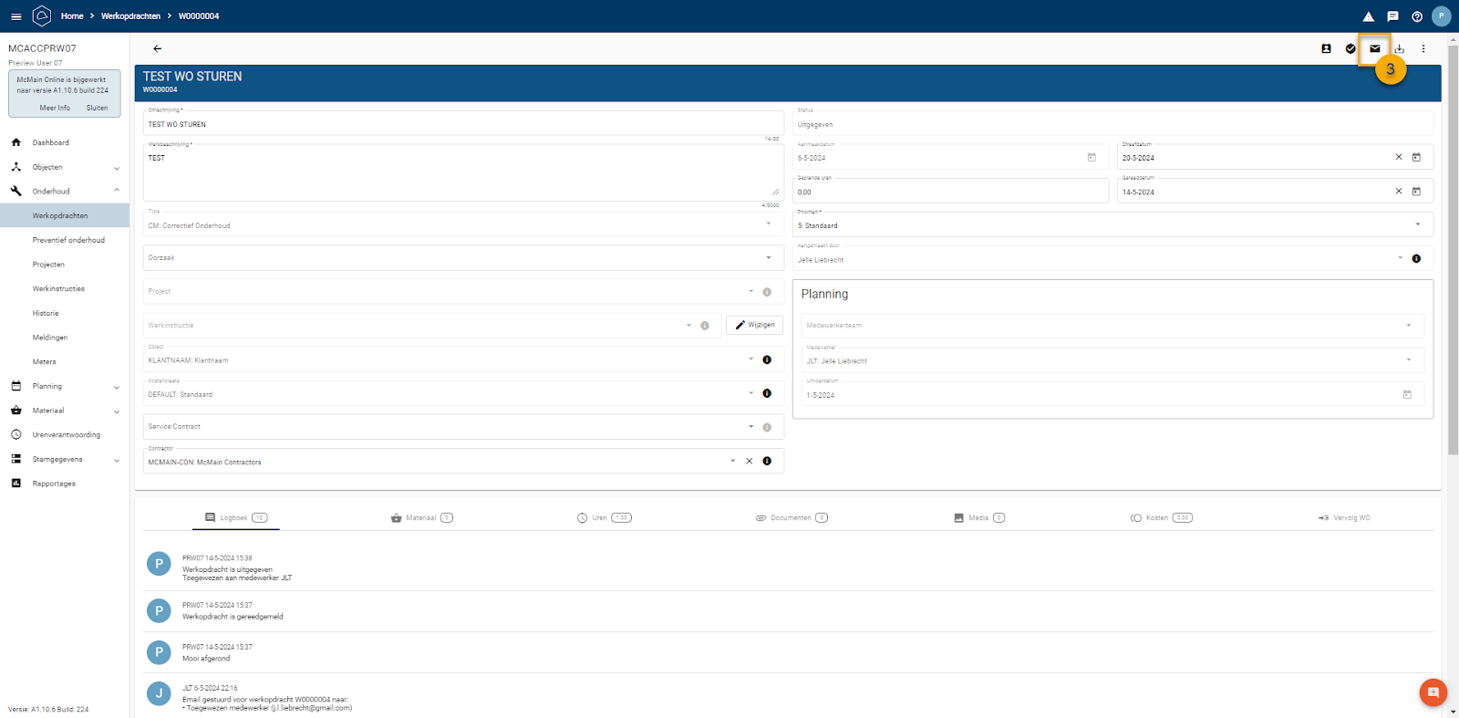
Task: Click the email envelope icon in toolbar
Action: point(1374,49)
